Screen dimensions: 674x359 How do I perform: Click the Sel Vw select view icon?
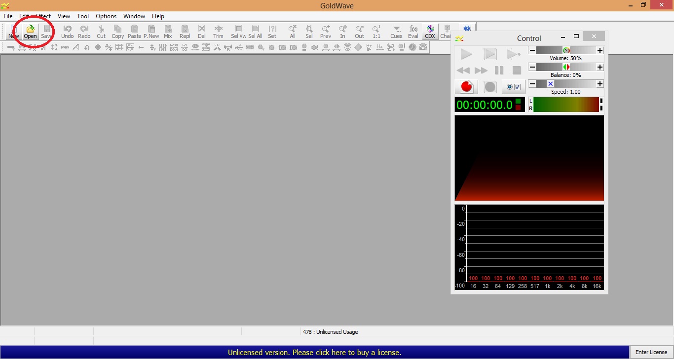point(239,32)
